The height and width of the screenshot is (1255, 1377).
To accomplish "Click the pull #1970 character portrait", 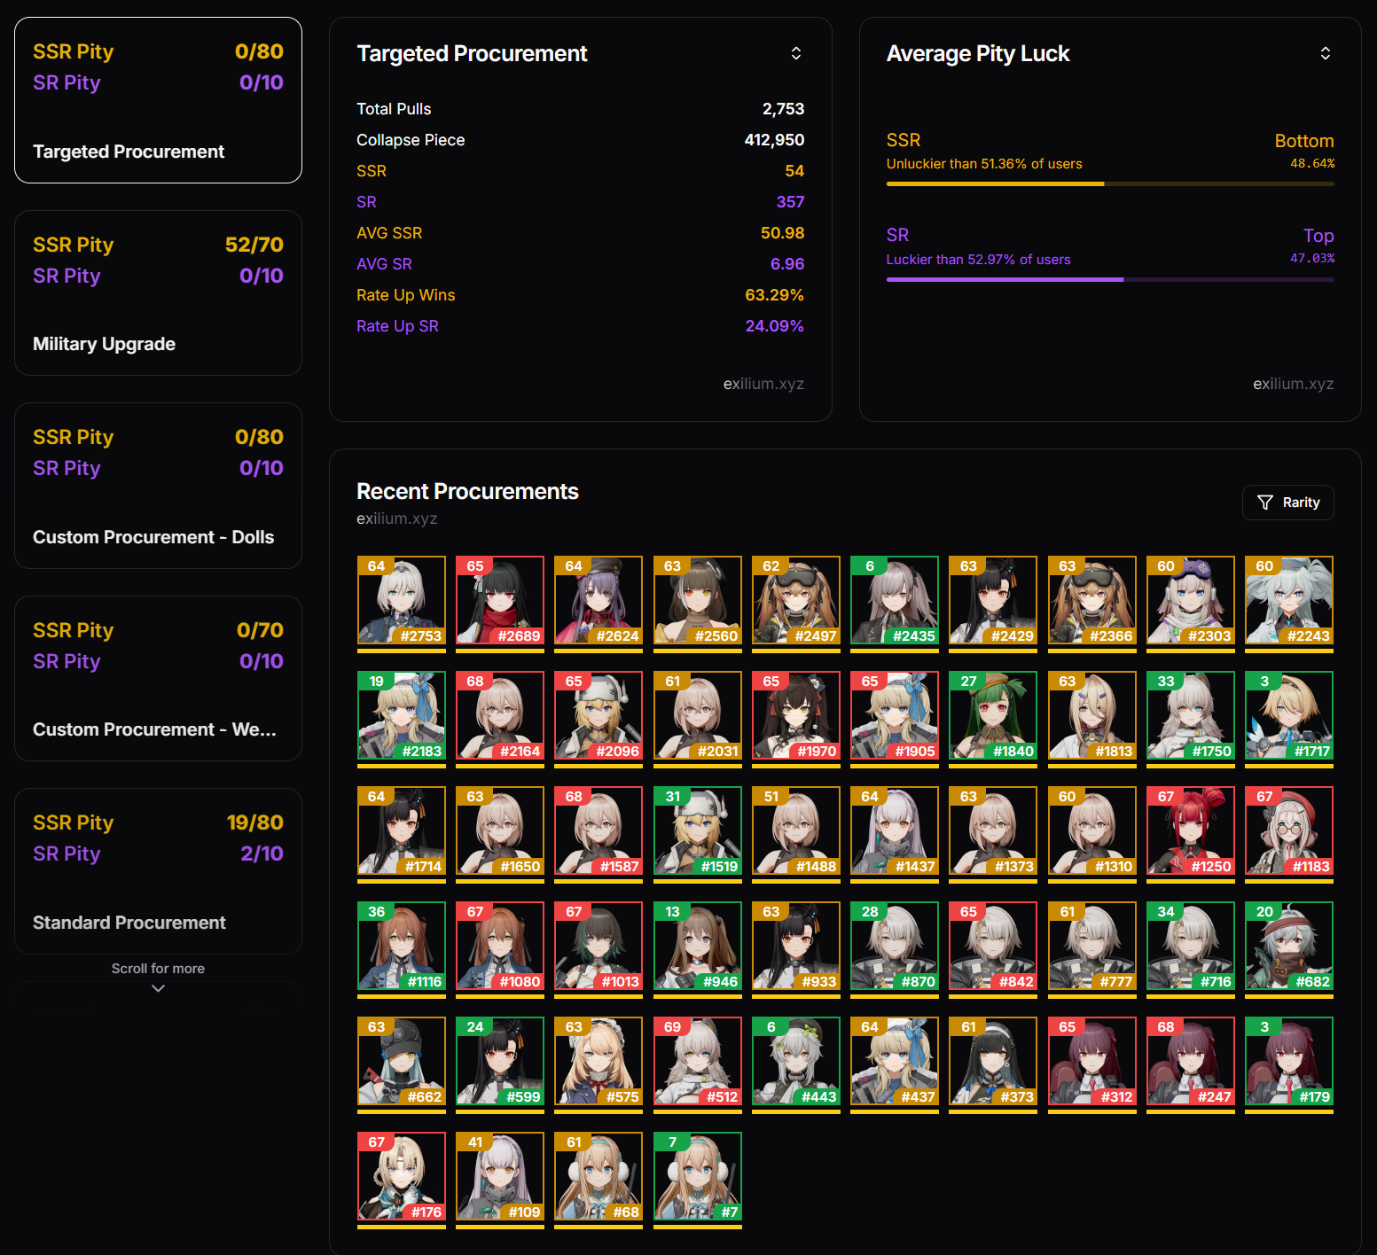I will pos(796,715).
